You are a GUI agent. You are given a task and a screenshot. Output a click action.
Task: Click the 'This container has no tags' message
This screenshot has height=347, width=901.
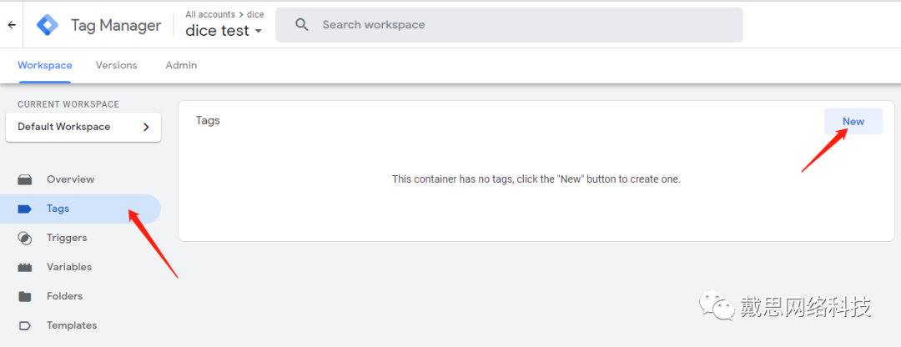[536, 179]
